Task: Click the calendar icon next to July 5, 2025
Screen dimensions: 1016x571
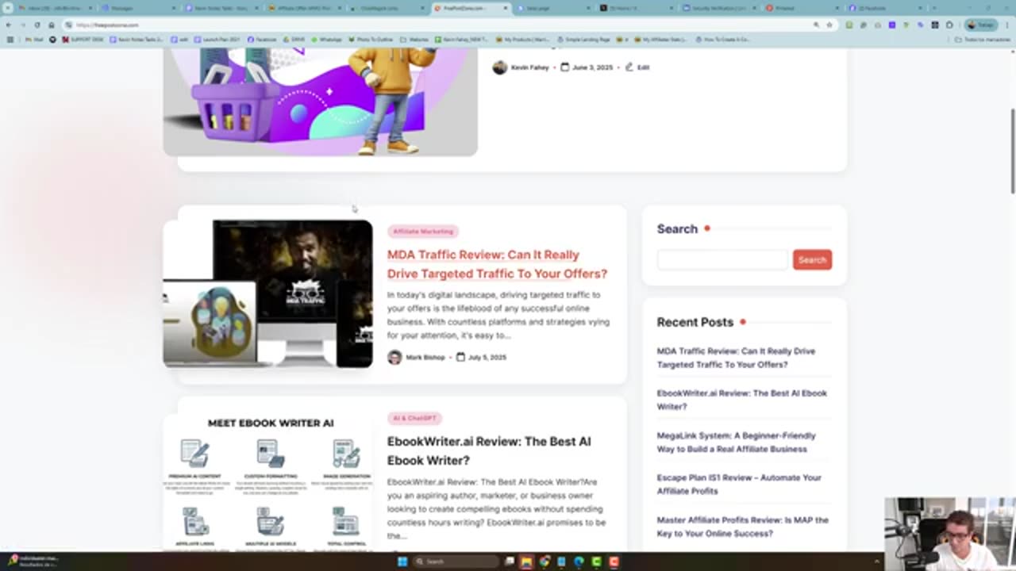Action: point(460,357)
